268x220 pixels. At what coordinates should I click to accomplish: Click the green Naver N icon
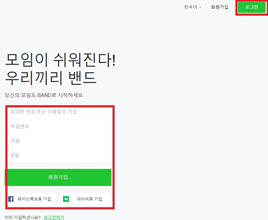66,199
